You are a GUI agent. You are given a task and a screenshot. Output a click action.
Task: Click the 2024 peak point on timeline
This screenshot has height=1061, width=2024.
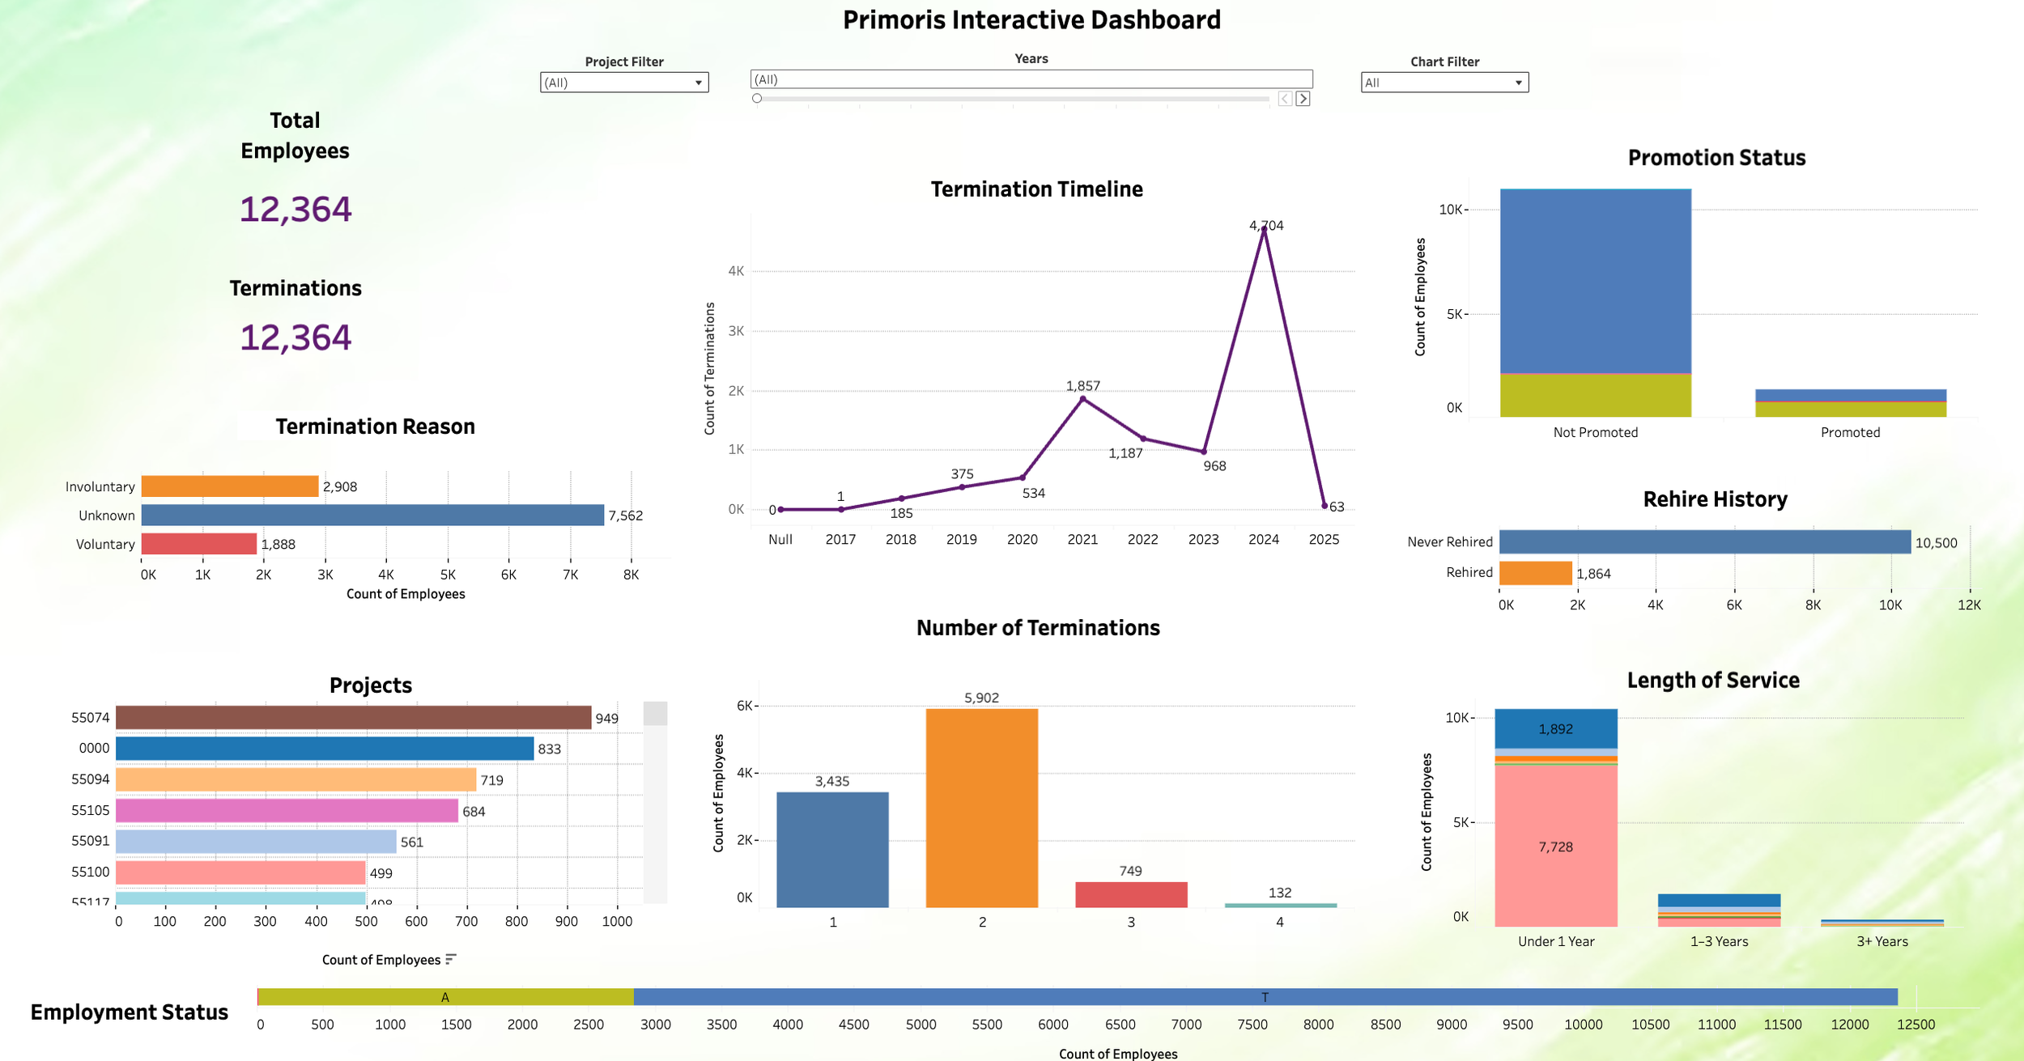(1264, 230)
